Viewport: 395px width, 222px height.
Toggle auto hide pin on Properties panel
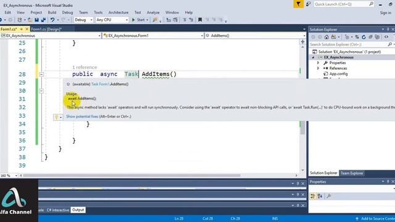coord(388,181)
